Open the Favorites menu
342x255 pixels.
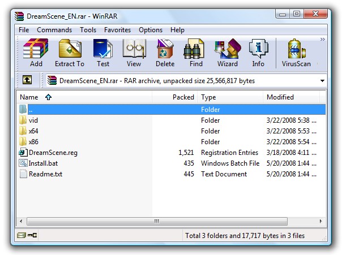click(x=117, y=30)
